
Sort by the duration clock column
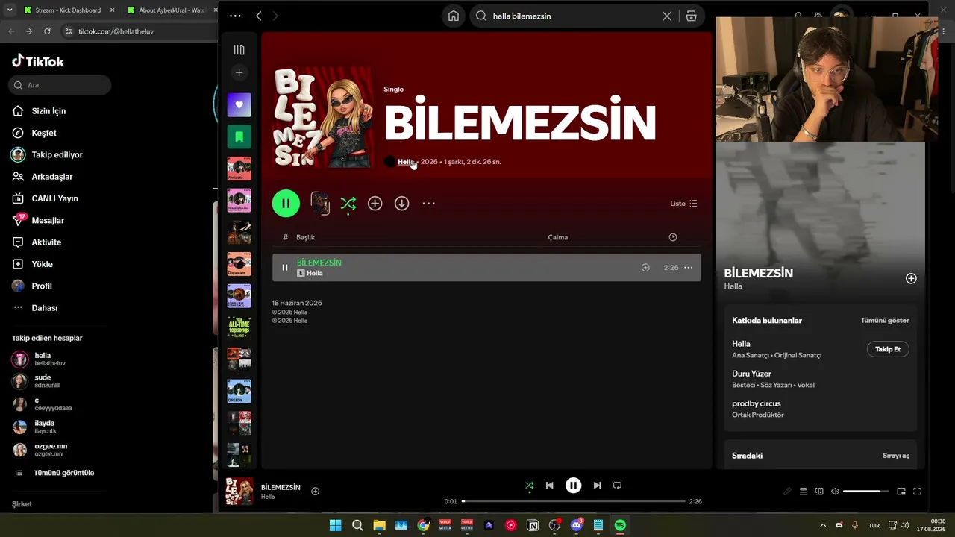673,237
